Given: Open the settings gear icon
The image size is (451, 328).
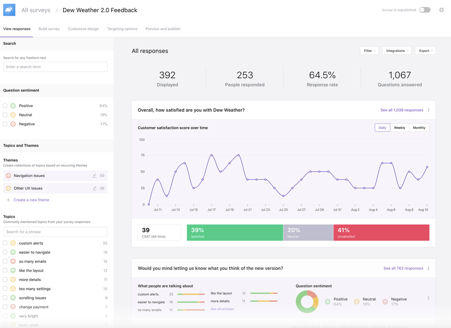Looking at the screenshot, I should [x=442, y=10].
